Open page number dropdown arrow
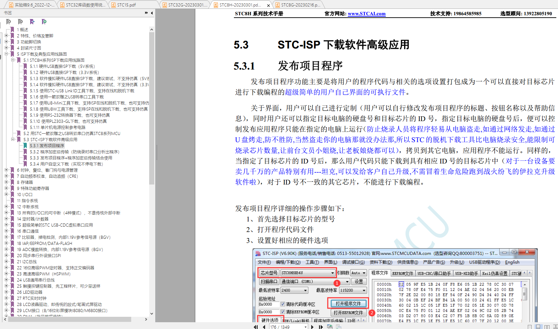This screenshot has width=558, height=329. tap(305, 327)
